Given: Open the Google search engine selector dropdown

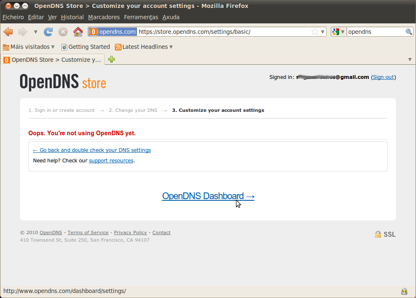Looking at the screenshot, I should pyautogui.click(x=339, y=32).
